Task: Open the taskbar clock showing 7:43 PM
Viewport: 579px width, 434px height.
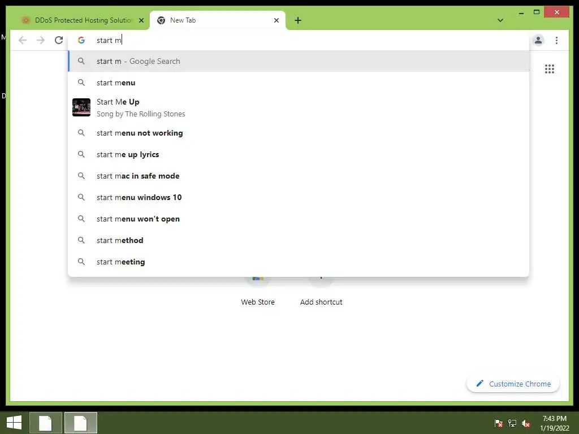Action: click(x=555, y=423)
